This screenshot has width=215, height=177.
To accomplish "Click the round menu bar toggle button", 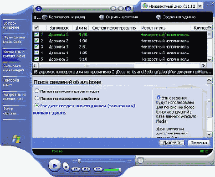I will pyautogui.click(x=39, y=9).
